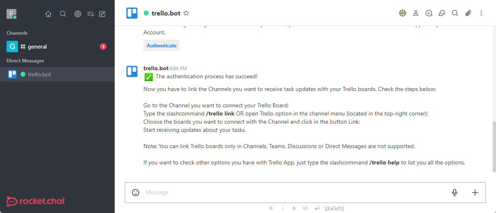Open the Files paperclip icon
This screenshot has width=496, height=213.
468,13
